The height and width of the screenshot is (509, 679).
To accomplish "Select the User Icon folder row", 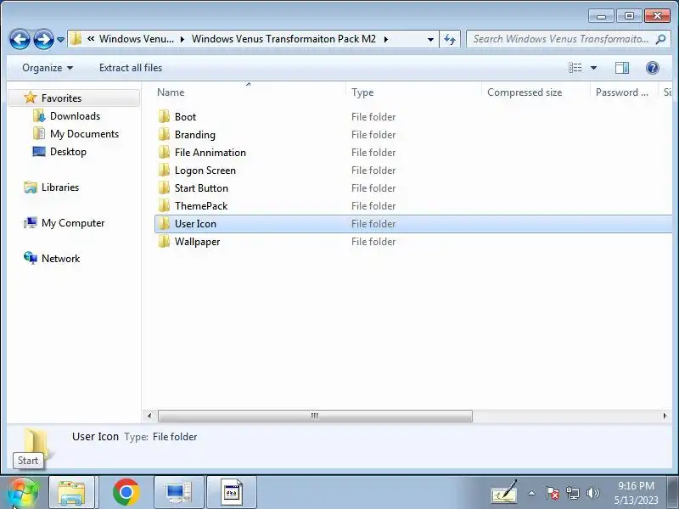I will [413, 224].
